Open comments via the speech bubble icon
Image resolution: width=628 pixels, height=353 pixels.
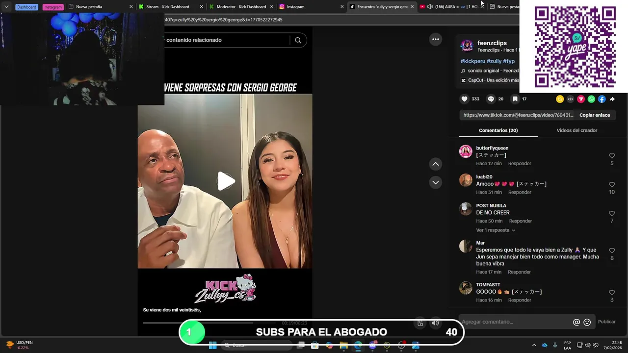pos(491,99)
